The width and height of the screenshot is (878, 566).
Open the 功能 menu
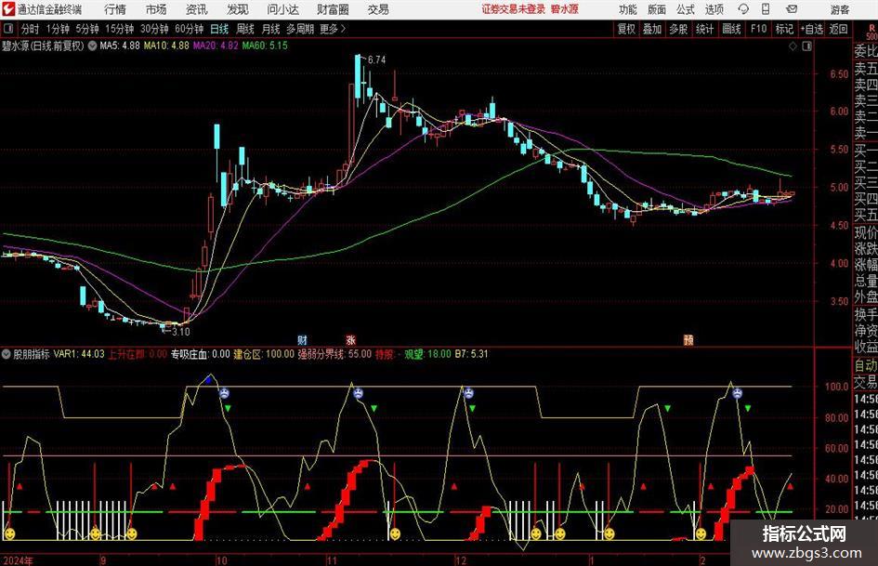point(628,9)
